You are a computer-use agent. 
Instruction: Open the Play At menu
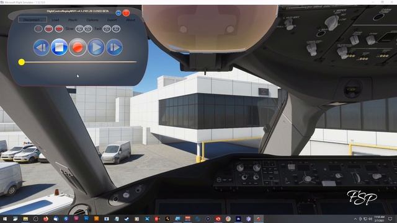click(x=73, y=20)
